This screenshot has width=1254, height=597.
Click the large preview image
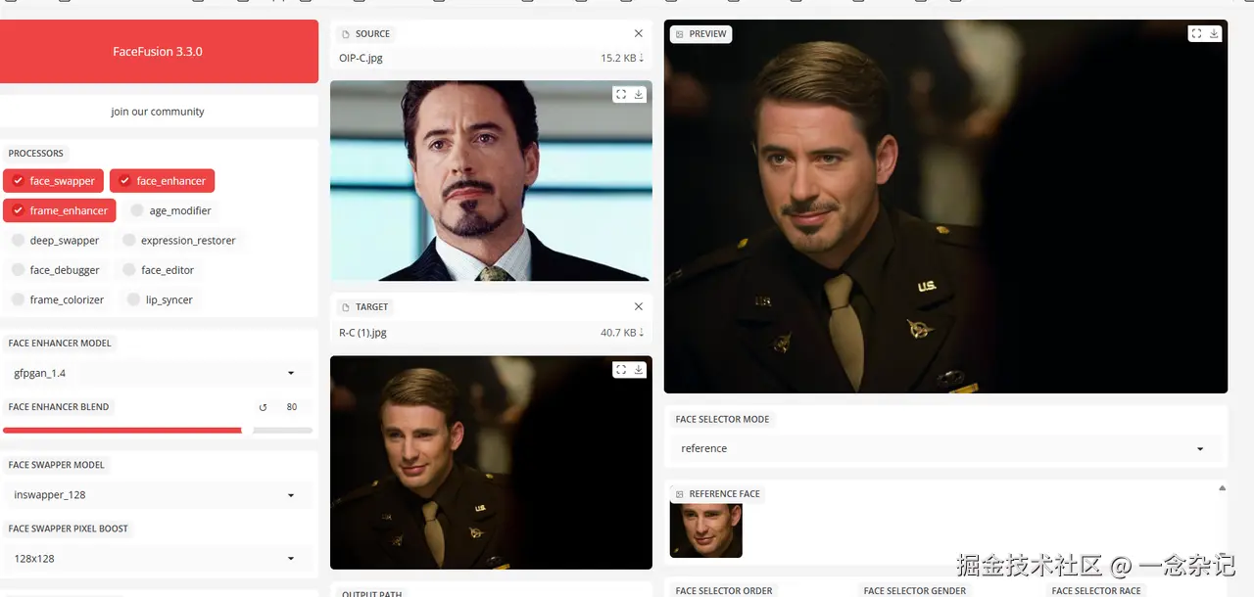[945, 207]
